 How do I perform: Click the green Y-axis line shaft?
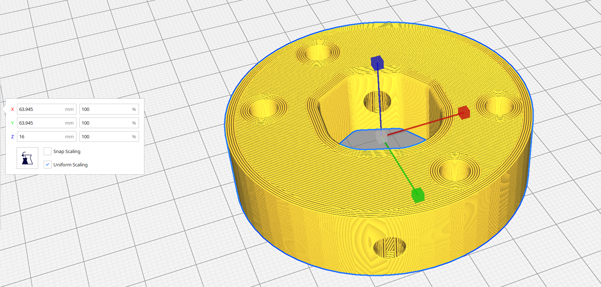tap(401, 166)
